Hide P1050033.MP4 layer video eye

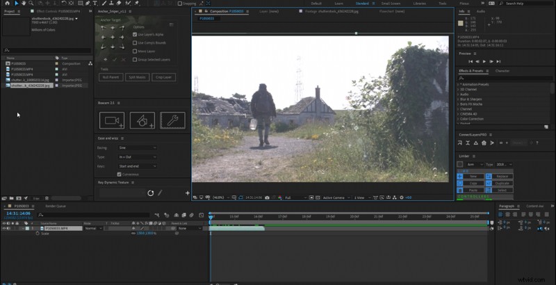4,229
